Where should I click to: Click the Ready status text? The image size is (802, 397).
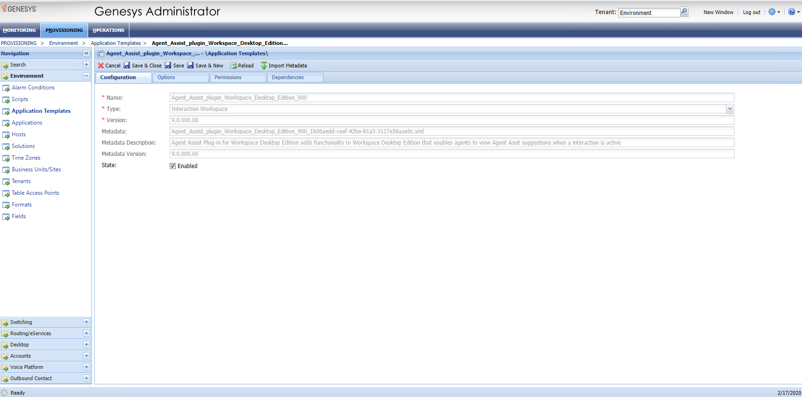(18, 393)
